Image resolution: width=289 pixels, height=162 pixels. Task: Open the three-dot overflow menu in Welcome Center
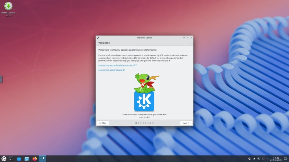click(x=190, y=42)
